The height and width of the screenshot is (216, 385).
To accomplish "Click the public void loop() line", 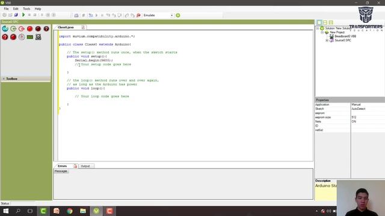I will 85,88.
